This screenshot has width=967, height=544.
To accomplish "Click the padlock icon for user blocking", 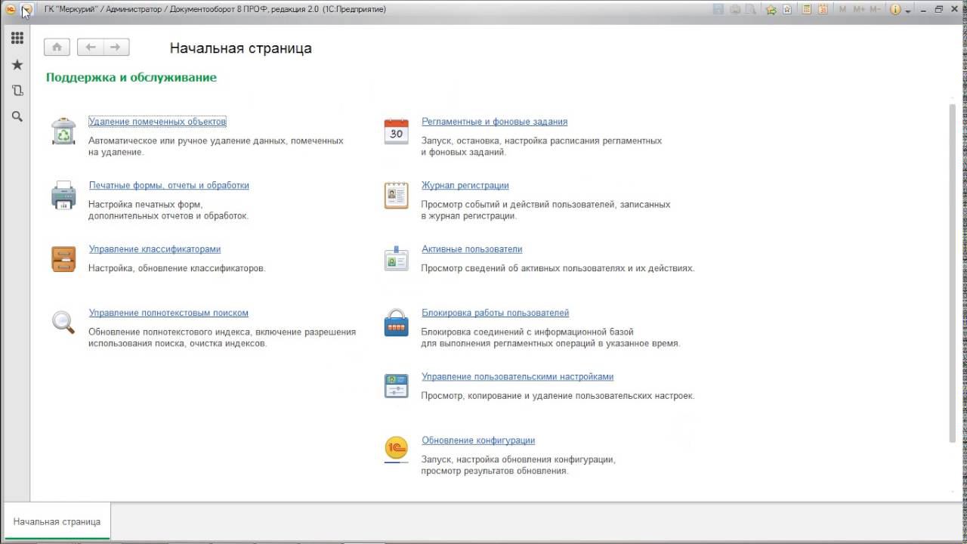I will [x=396, y=323].
